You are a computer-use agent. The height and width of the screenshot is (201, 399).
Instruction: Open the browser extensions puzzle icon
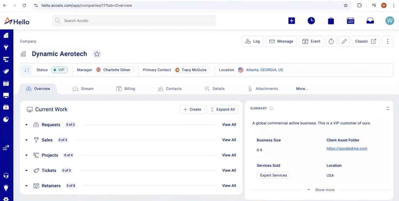(x=359, y=5)
